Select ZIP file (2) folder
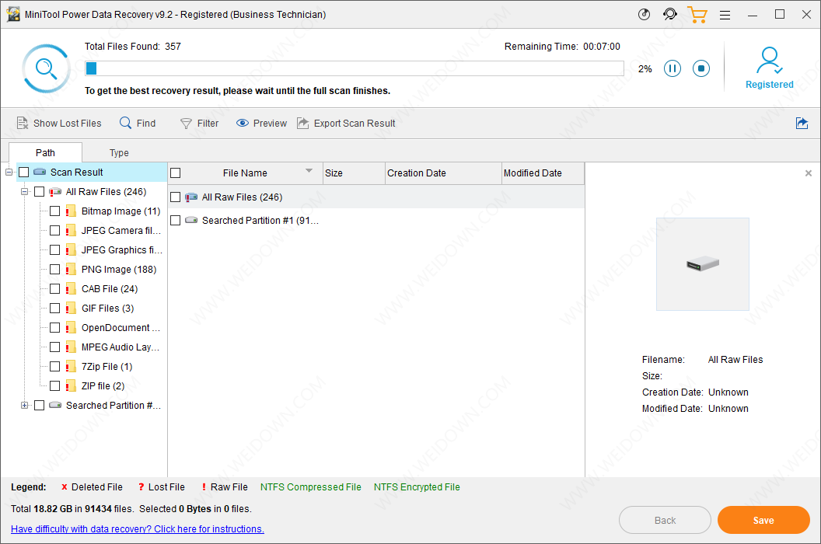 pos(103,386)
